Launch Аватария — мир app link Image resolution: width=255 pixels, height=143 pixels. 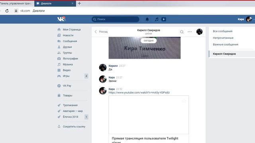(73, 111)
